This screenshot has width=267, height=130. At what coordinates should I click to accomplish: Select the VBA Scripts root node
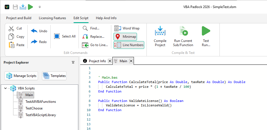[x=26, y=88]
